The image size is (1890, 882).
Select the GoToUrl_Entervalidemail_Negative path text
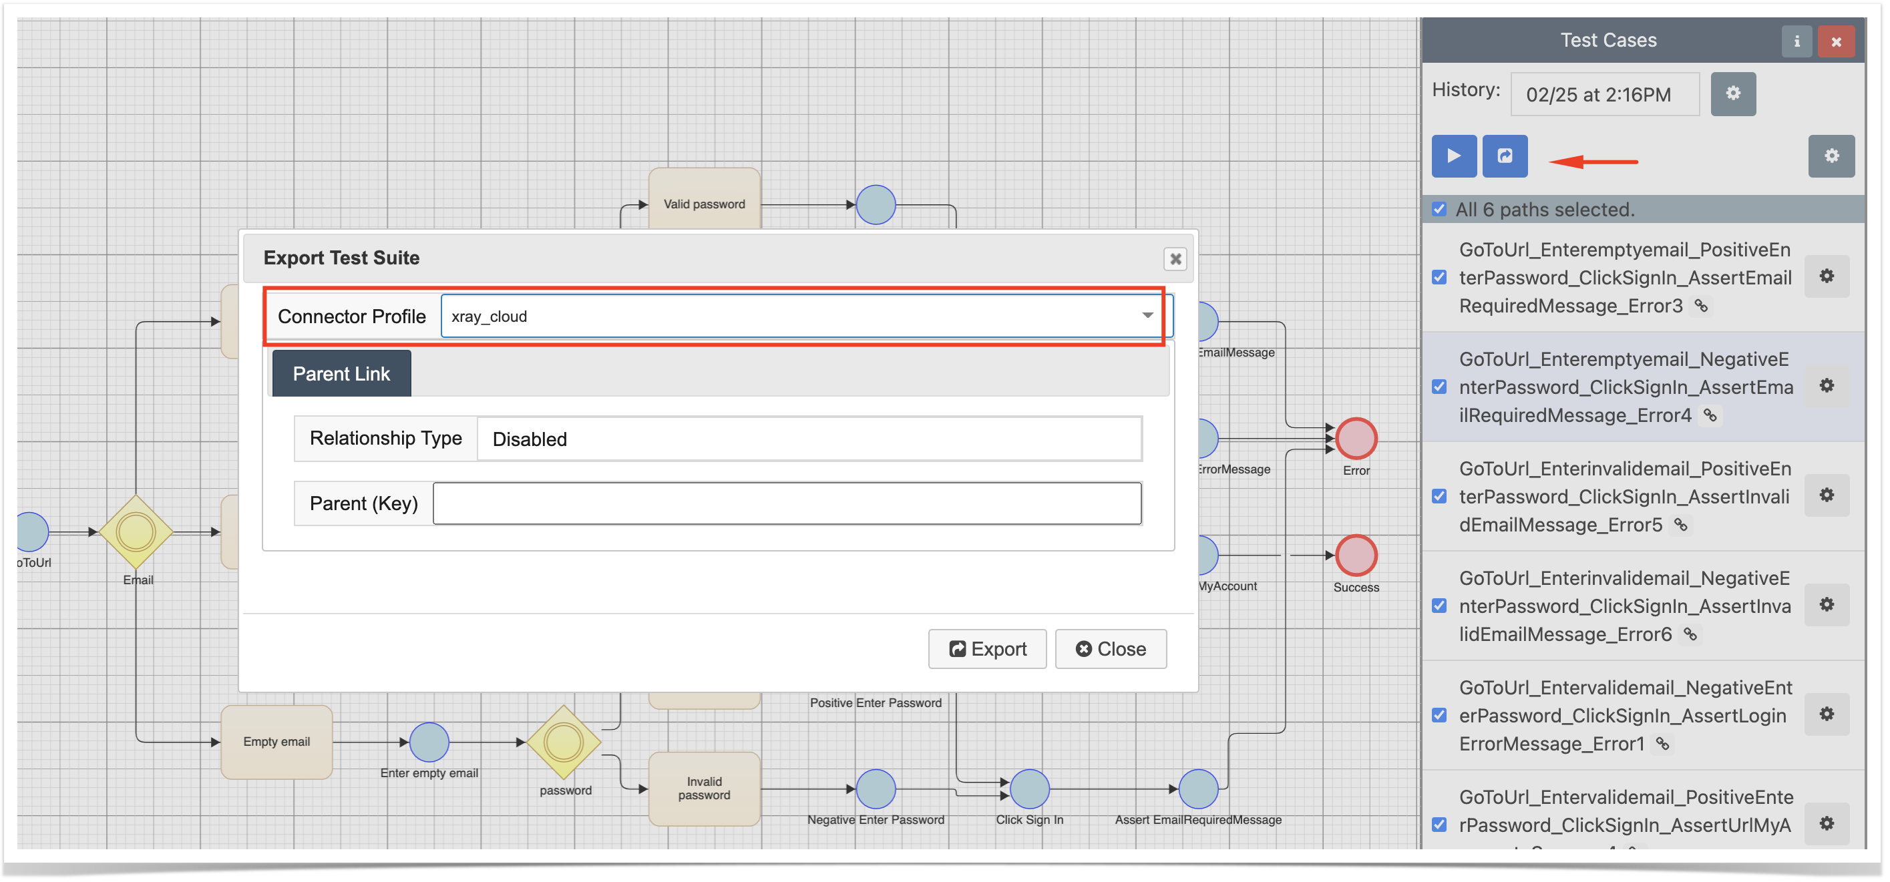pos(1625,716)
